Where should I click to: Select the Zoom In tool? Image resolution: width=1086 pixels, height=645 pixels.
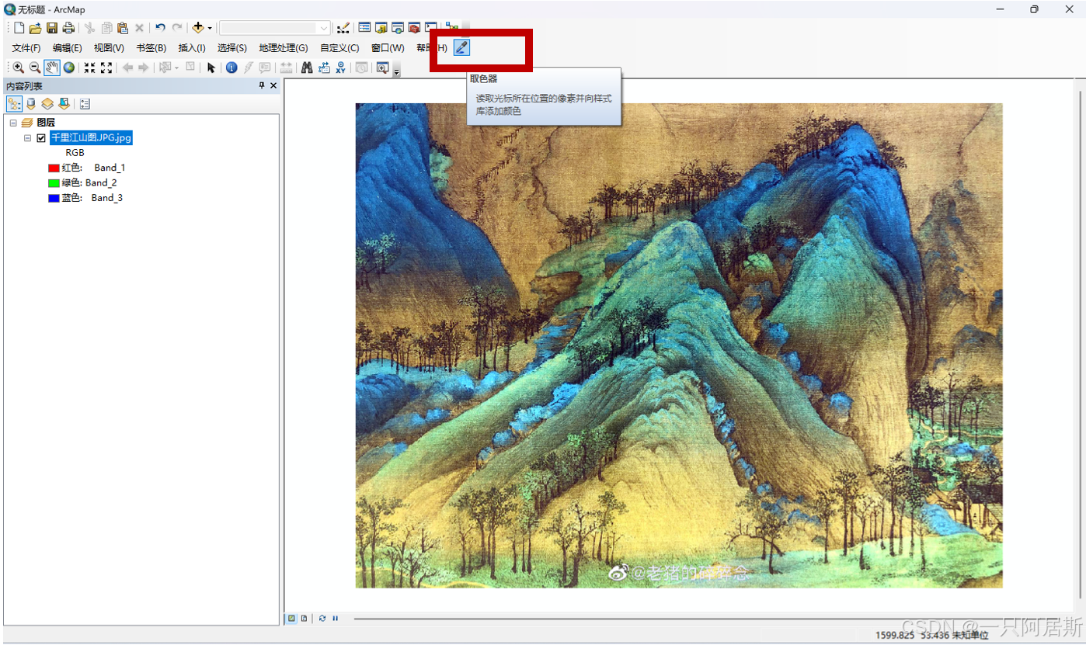click(19, 68)
